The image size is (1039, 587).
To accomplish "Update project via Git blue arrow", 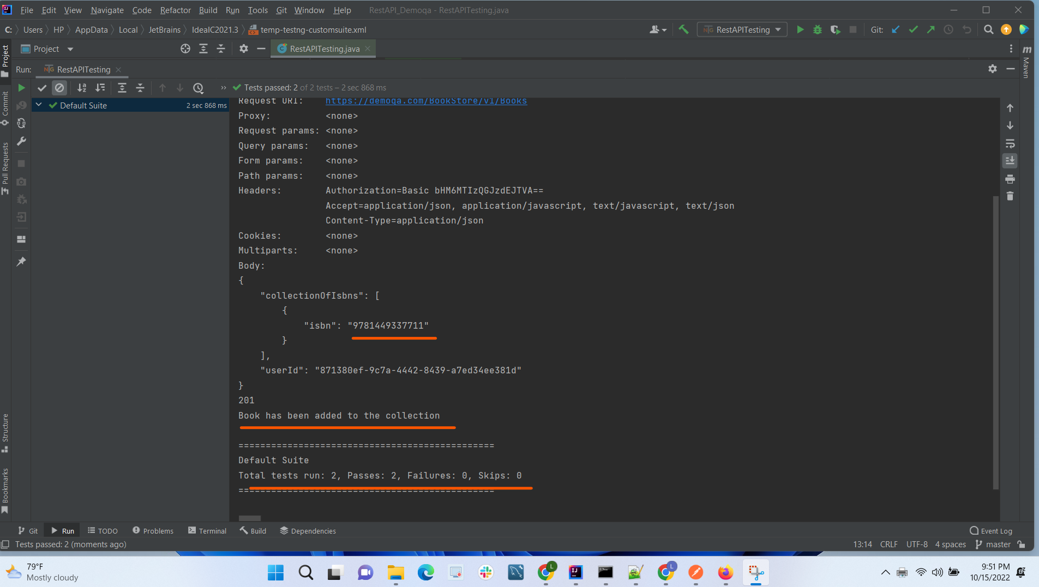I will click(x=896, y=29).
